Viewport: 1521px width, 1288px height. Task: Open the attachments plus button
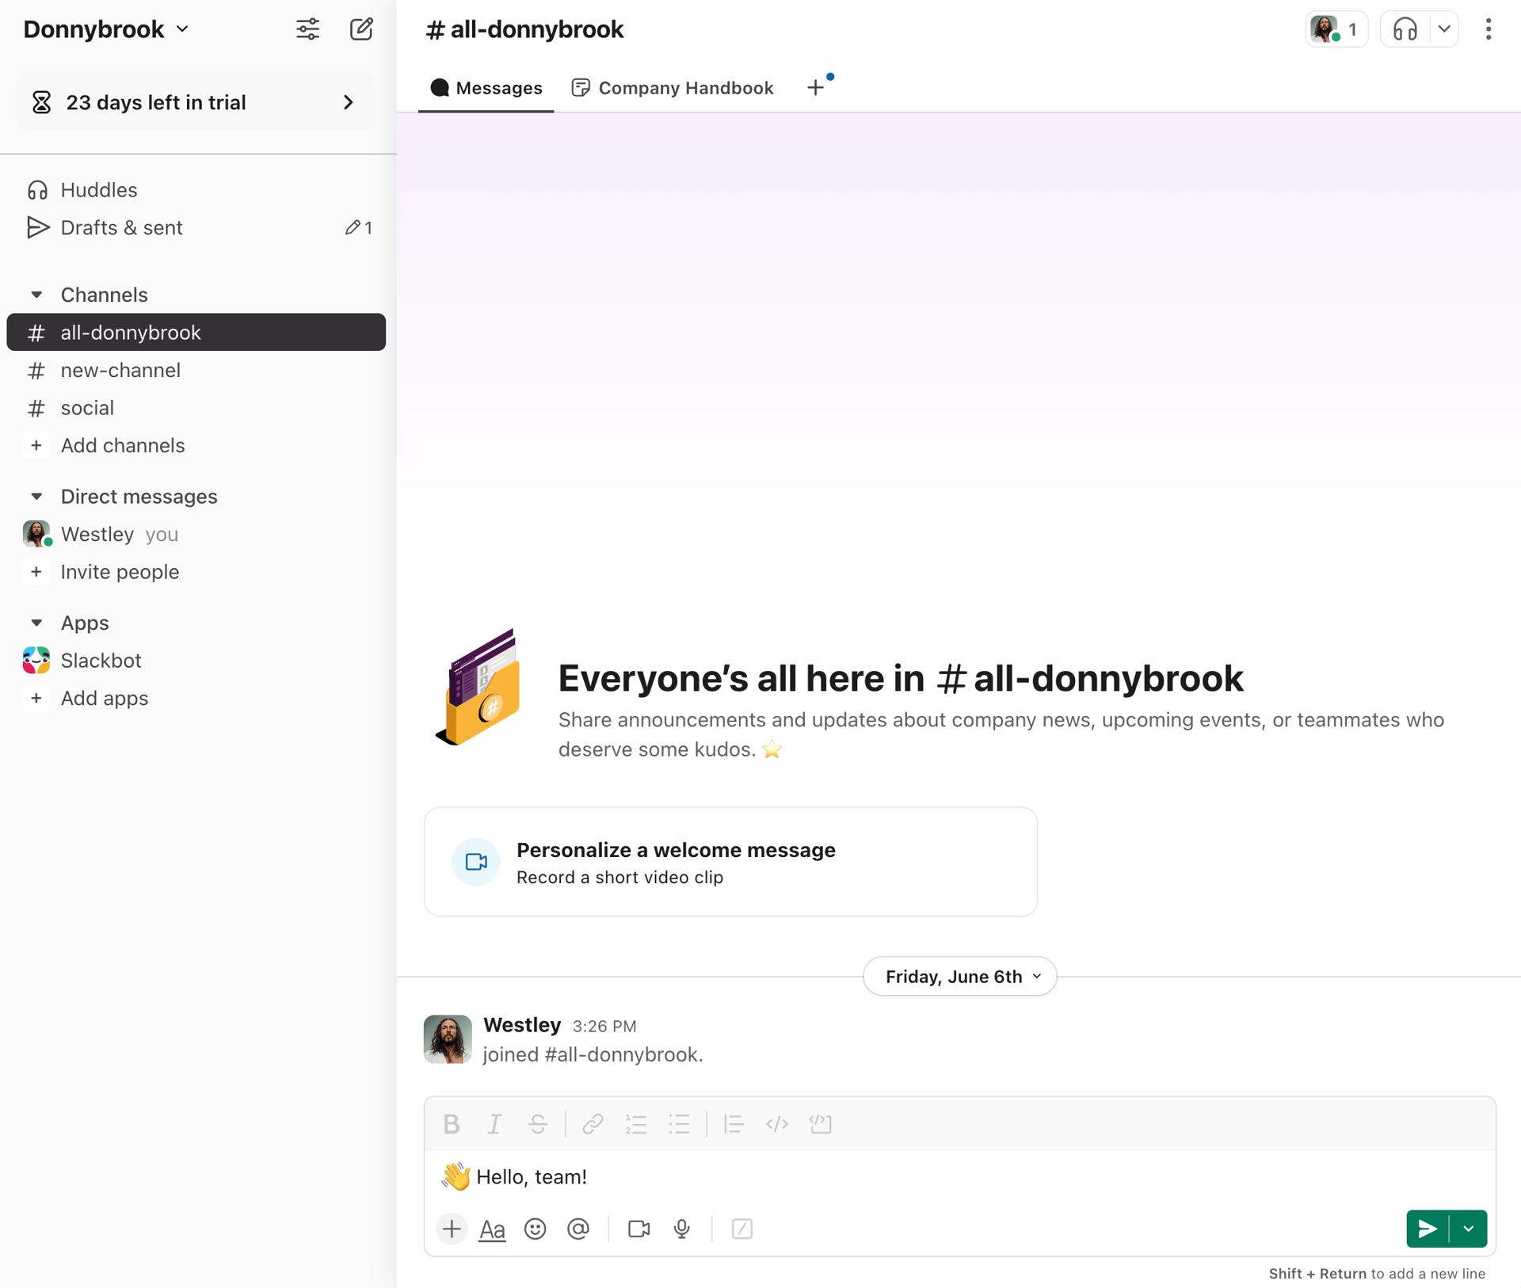(x=452, y=1229)
